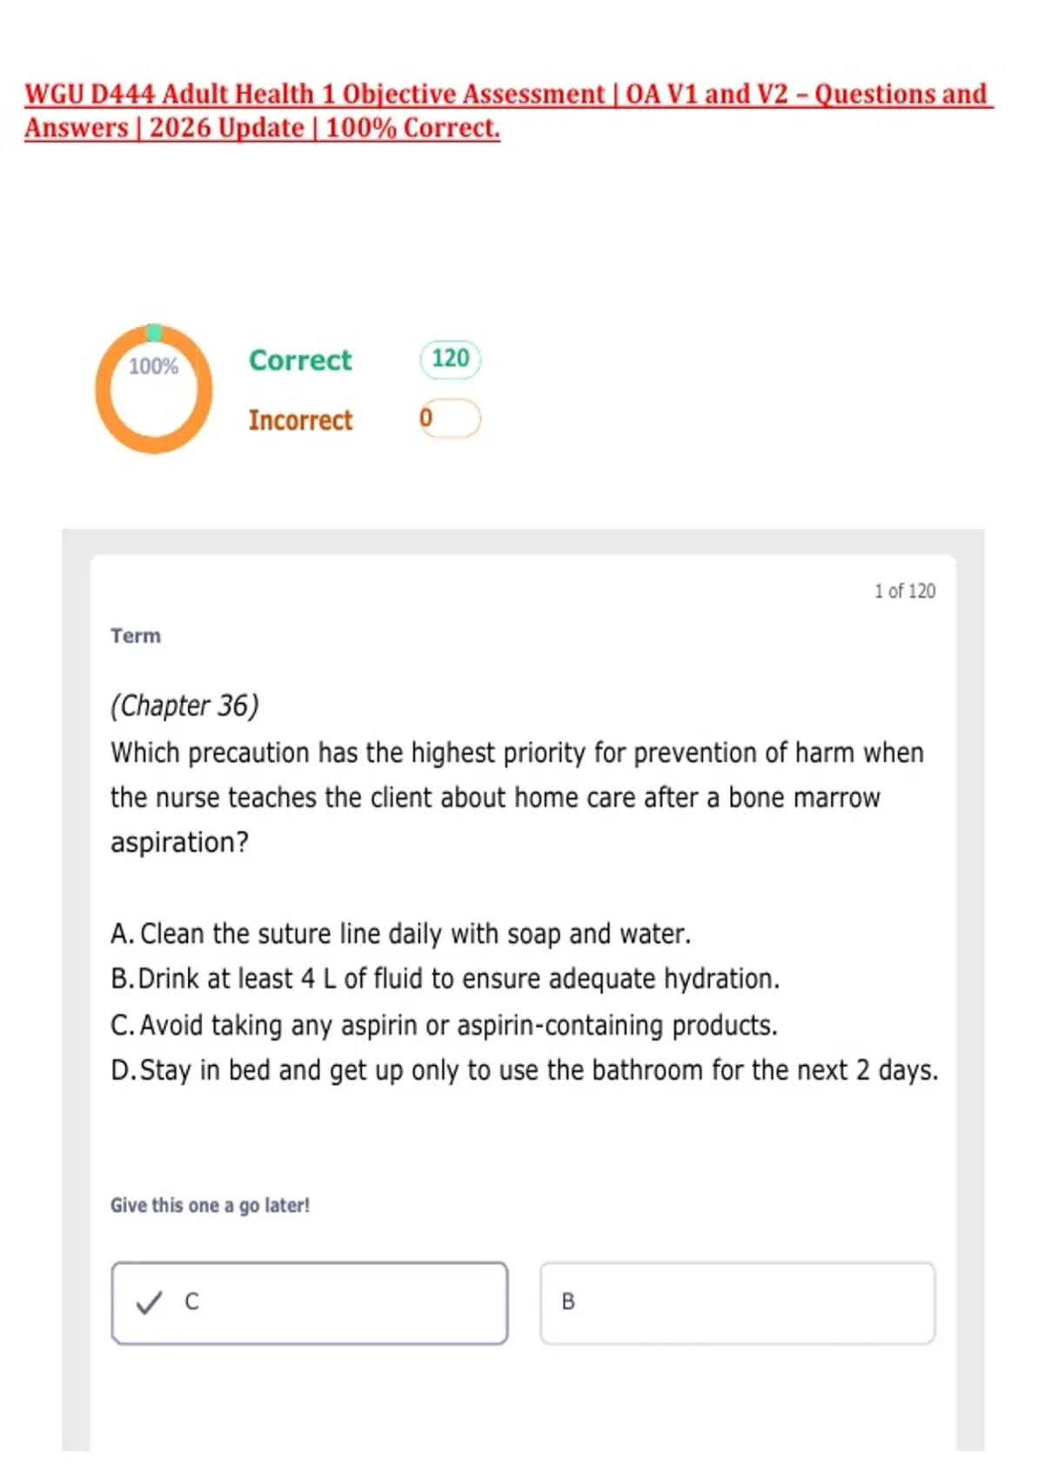This screenshot has width=1044, height=1479.
Task: Click the 1 of 120 card counter
Action: tap(905, 592)
